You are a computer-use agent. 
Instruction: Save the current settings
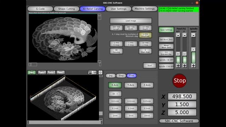166,30
